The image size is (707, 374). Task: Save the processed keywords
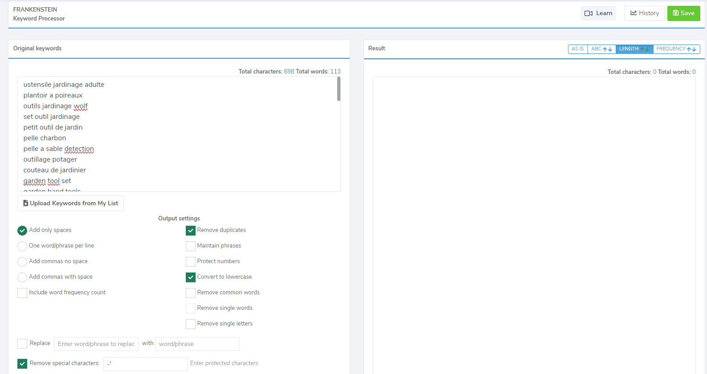point(683,13)
